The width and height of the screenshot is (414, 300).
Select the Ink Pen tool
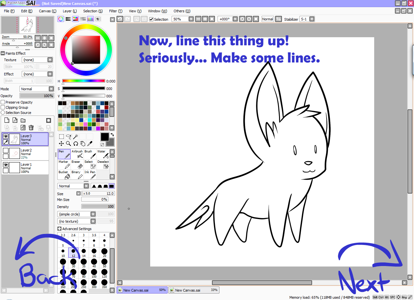click(x=90, y=175)
